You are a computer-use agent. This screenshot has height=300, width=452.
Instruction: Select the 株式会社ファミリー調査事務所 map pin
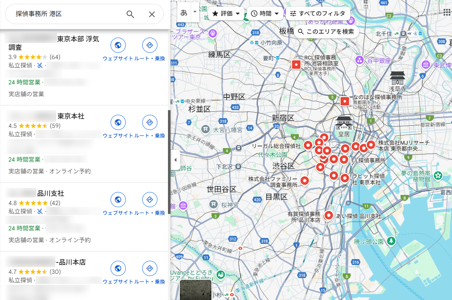(x=304, y=181)
